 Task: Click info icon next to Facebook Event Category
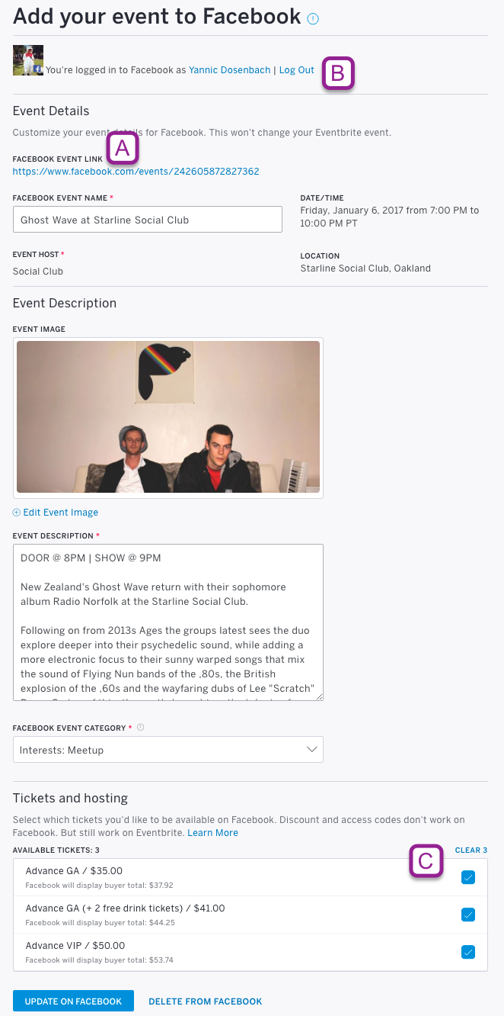140,728
